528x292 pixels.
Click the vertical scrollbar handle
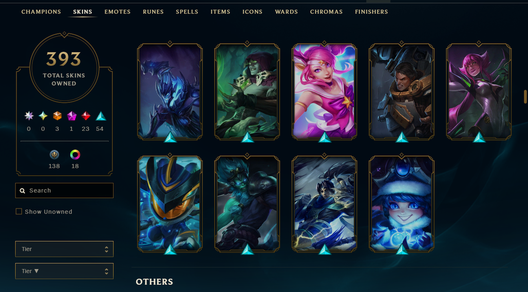(x=525, y=97)
